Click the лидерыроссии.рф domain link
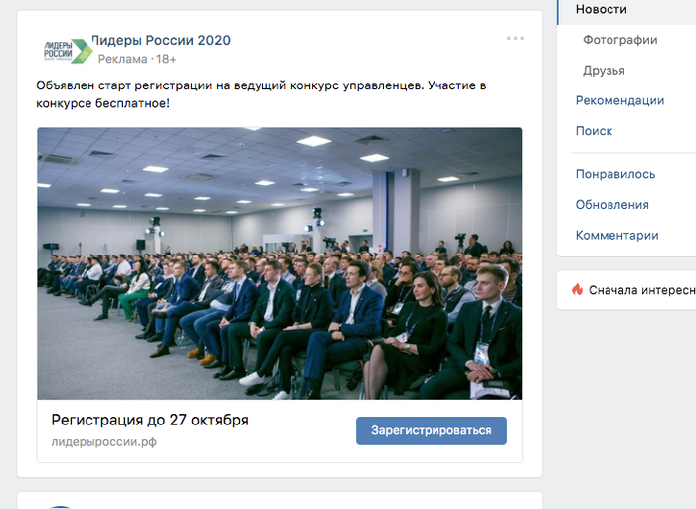The width and height of the screenshot is (696, 509). pos(103,442)
